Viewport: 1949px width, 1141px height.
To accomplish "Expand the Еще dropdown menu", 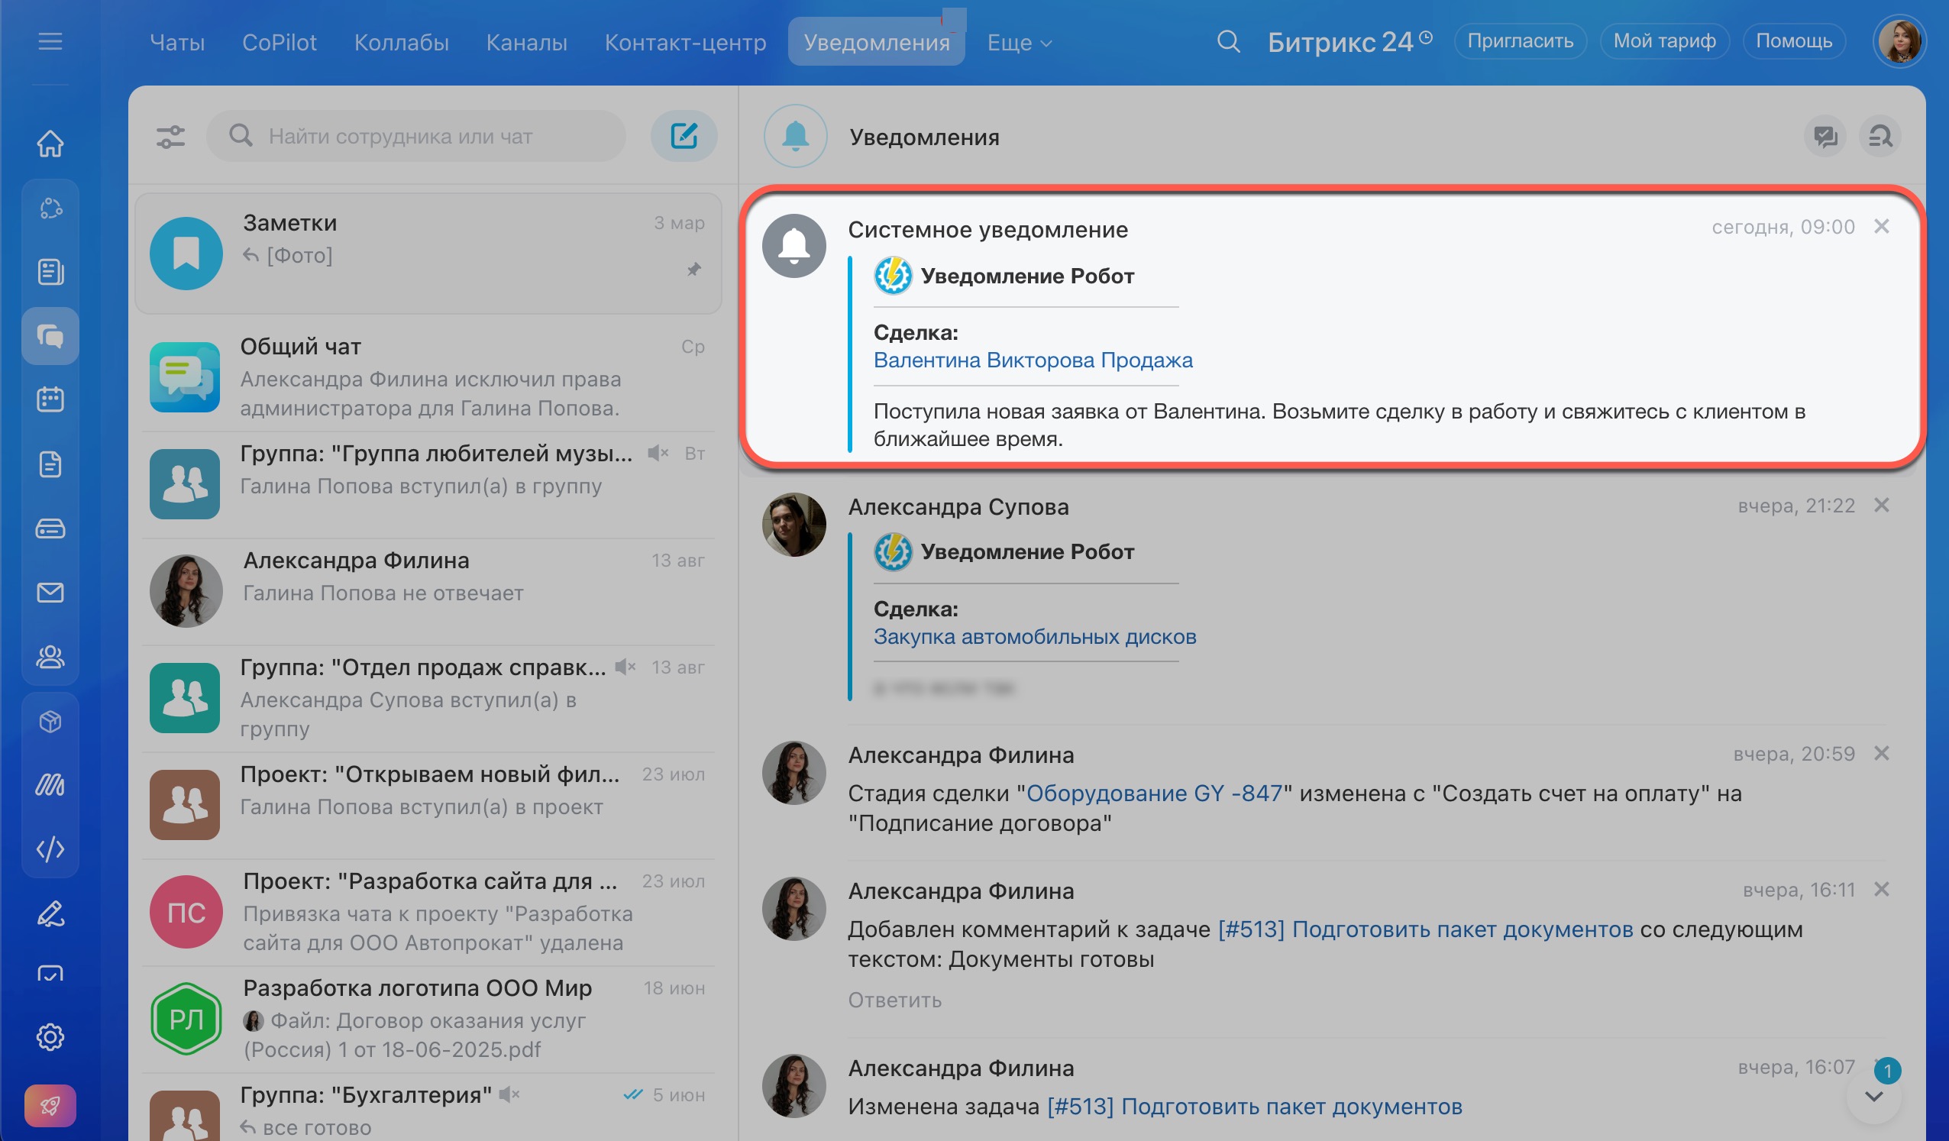I will coord(1020,43).
